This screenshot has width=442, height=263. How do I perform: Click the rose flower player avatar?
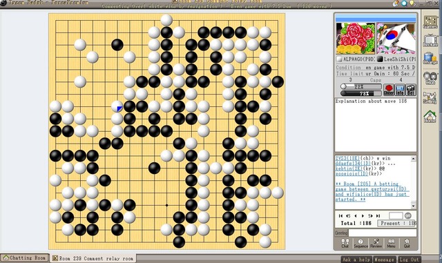point(356,39)
